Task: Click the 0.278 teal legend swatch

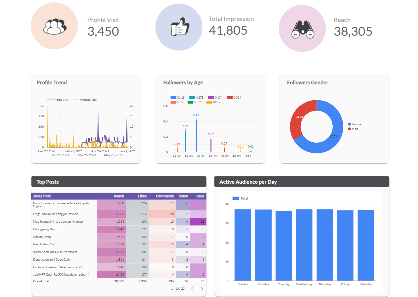Action: (192, 98)
